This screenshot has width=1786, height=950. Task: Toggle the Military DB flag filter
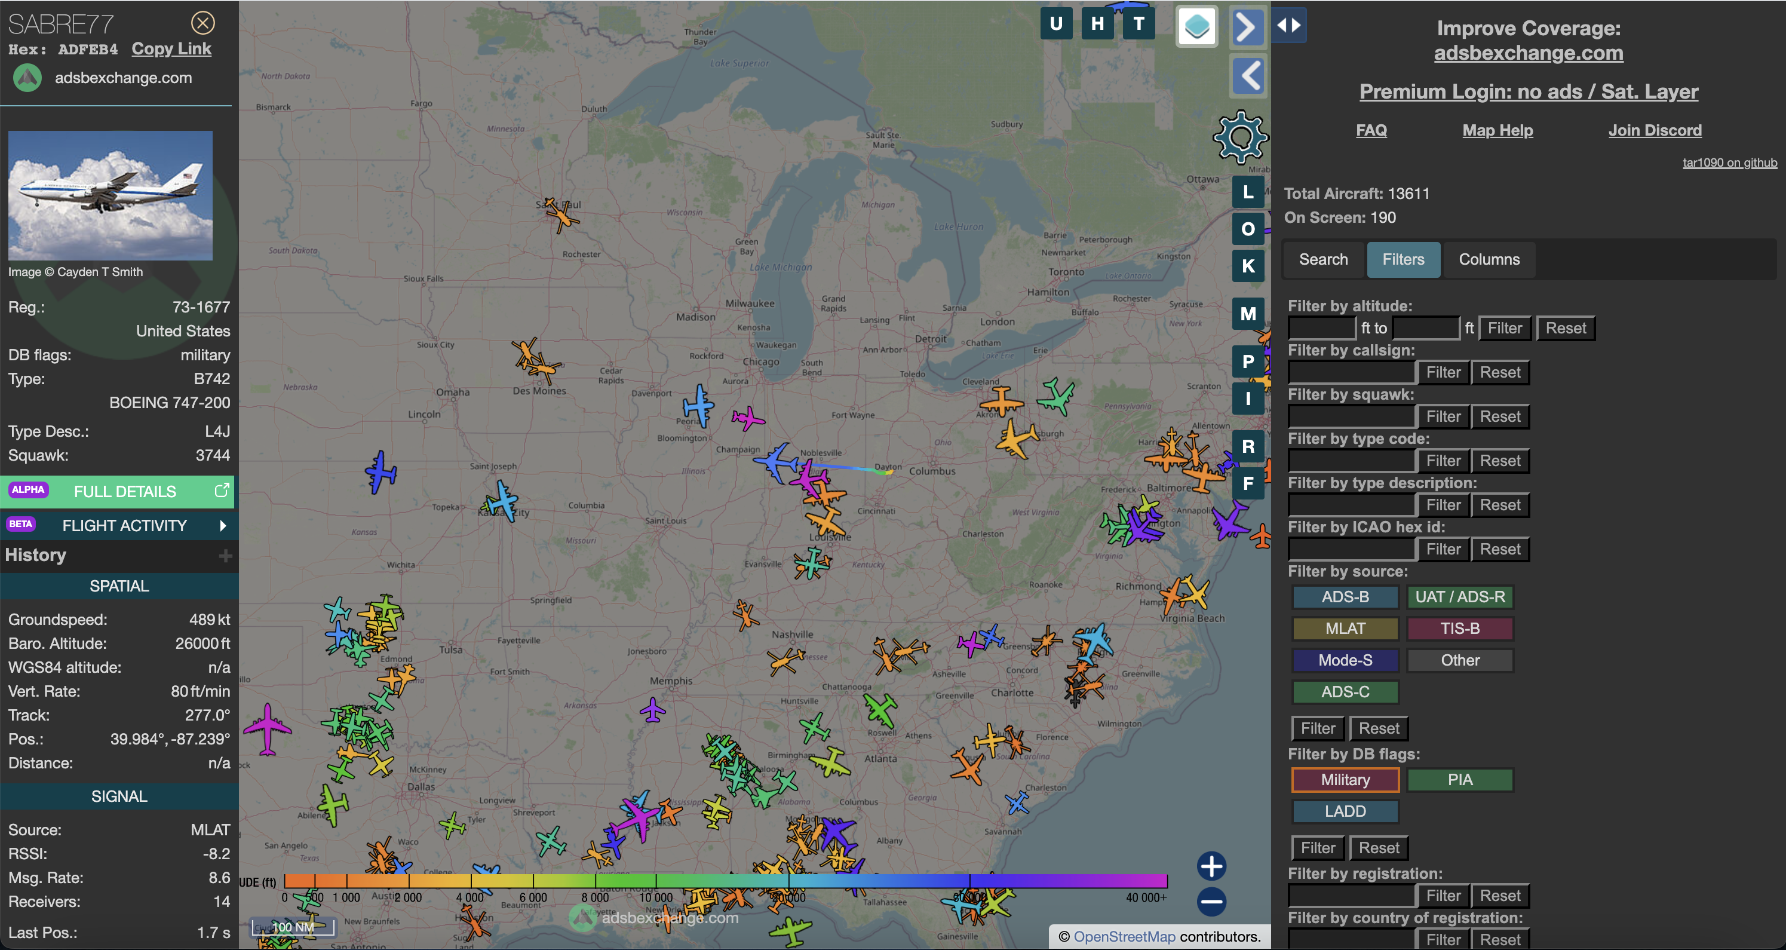tap(1345, 779)
